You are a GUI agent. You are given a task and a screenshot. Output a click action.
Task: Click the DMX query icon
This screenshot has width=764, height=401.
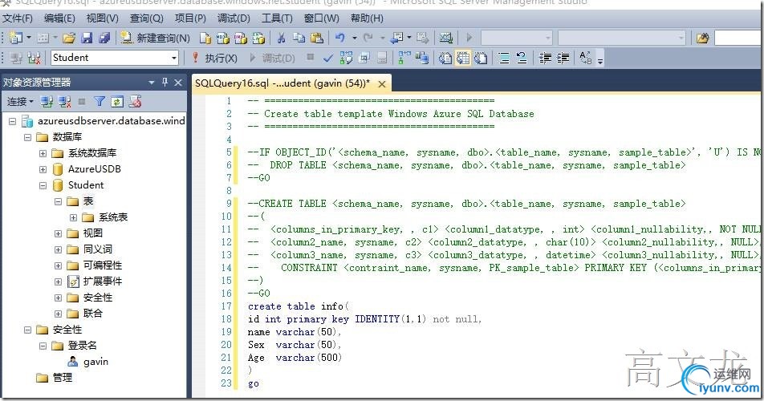241,38
